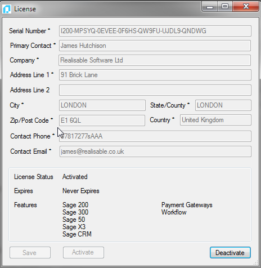Click the Primary Contact field

(155, 46)
